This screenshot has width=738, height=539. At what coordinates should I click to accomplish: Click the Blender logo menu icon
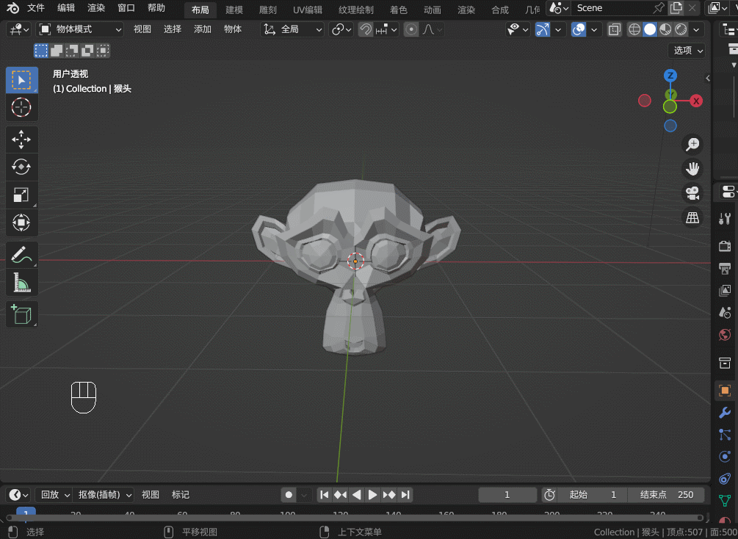12,8
